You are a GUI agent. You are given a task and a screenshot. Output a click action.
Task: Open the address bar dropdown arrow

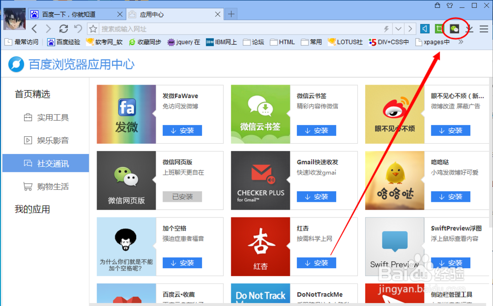coord(398,29)
